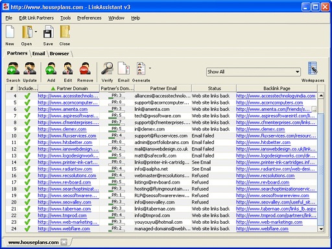The image size is (332, 249).
Task: Open a project using Open folder icon
Action: (x=27, y=35)
